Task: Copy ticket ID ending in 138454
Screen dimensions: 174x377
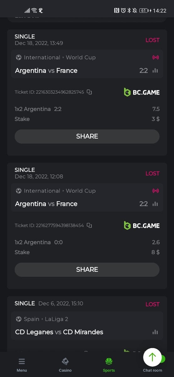Action: [x=89, y=225]
